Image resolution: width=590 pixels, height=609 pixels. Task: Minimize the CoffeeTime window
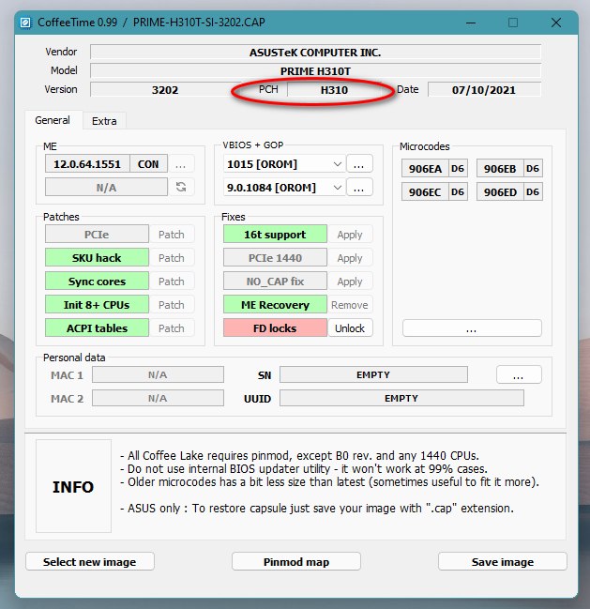(471, 23)
